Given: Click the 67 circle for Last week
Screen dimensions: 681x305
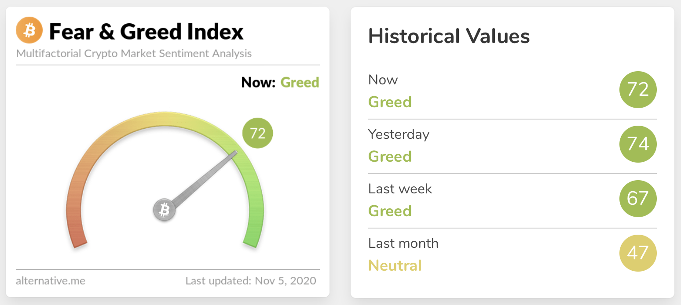Looking at the screenshot, I should [x=637, y=199].
